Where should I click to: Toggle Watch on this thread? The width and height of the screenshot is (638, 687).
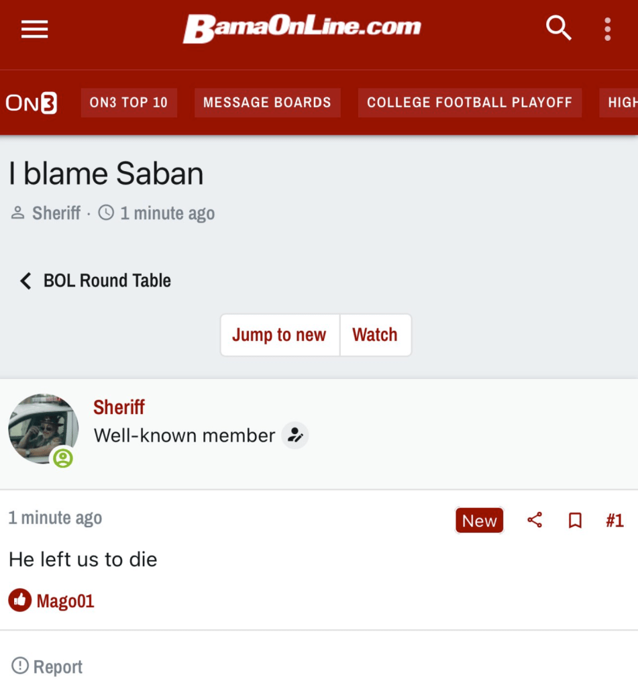375,335
